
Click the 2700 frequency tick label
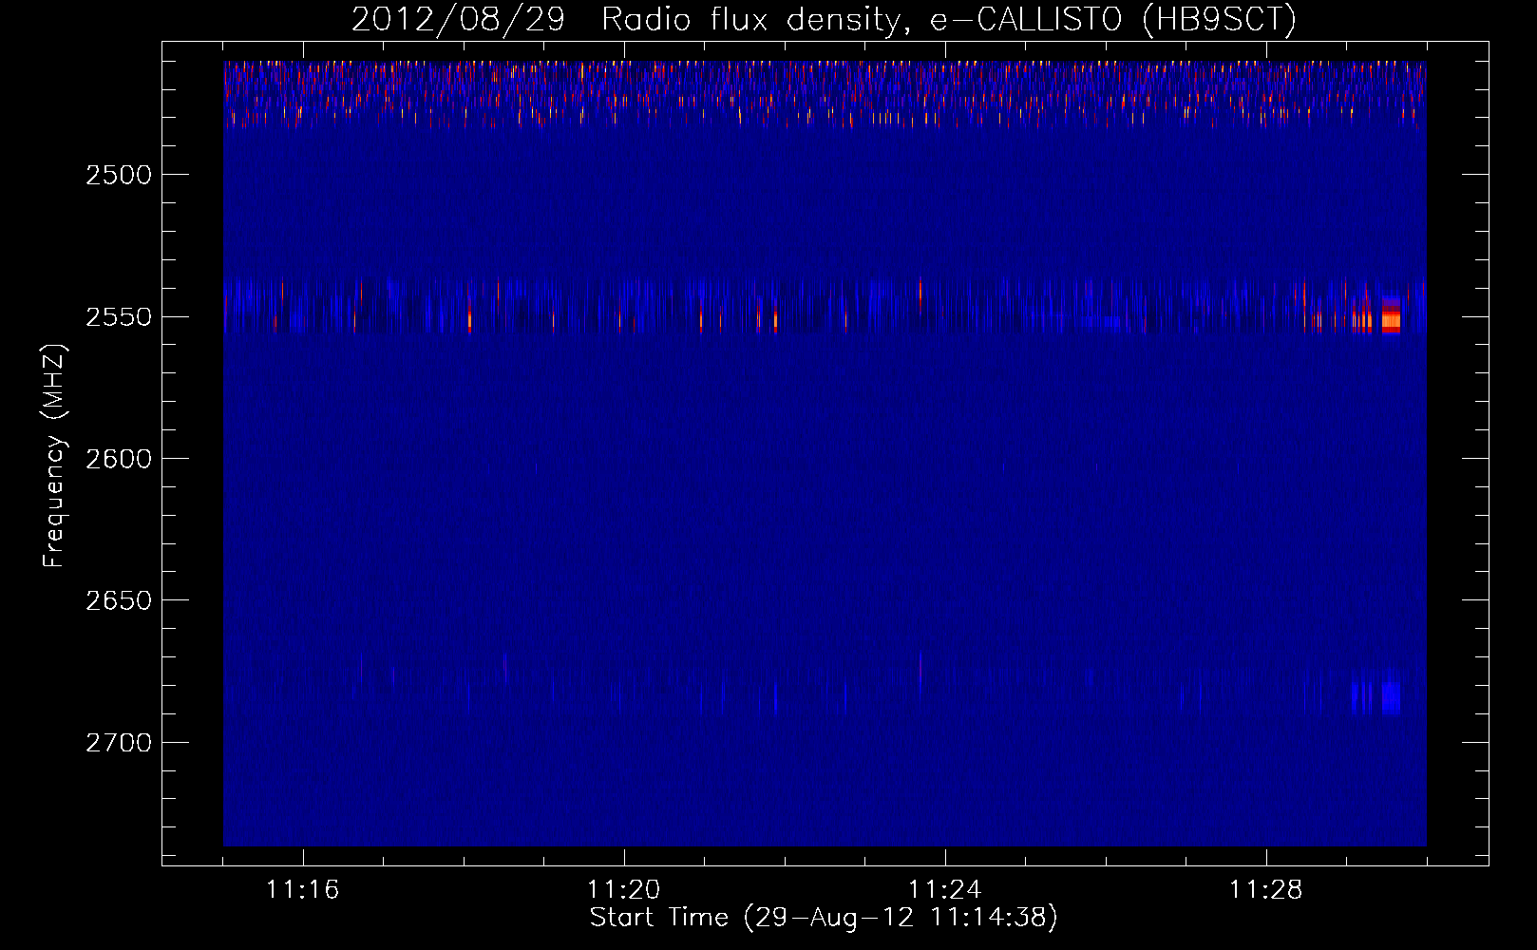point(119,742)
